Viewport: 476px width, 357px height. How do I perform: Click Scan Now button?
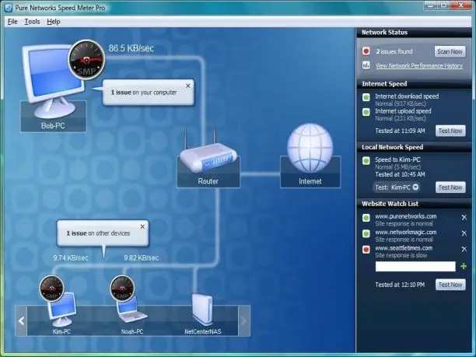pos(450,51)
